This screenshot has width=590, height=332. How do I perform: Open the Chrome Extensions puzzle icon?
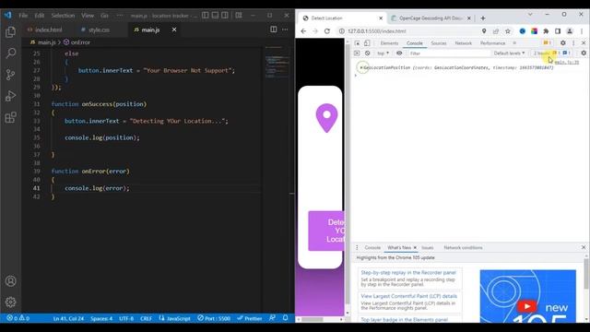546,31
